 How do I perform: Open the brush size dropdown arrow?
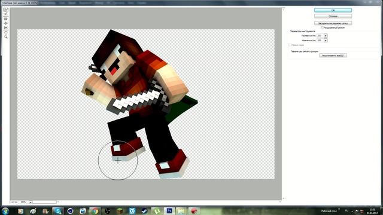[326, 36]
